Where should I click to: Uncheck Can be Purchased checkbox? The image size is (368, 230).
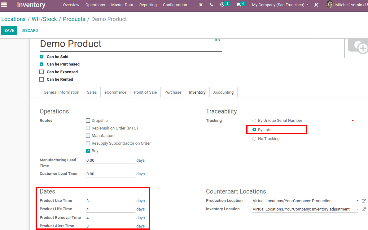tap(42, 64)
